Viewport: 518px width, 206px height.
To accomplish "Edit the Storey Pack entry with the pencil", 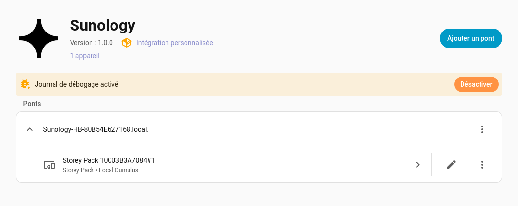I will (451, 165).
